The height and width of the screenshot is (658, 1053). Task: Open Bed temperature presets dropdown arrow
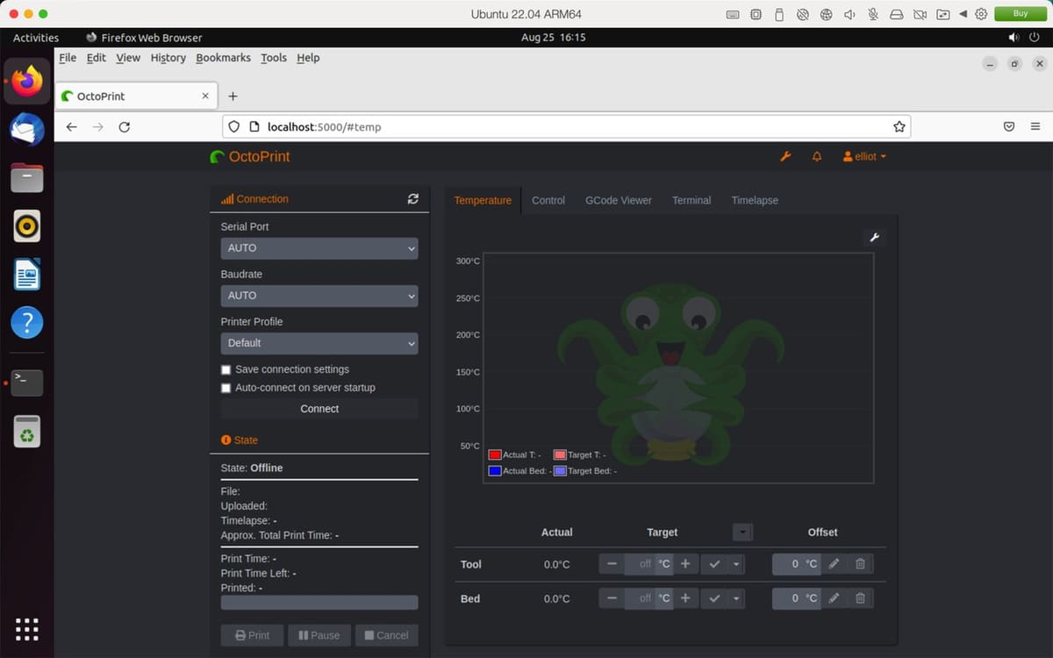click(736, 598)
